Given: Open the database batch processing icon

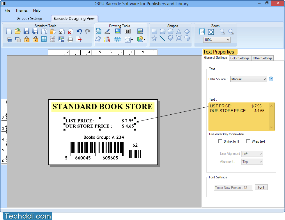Looking at the screenshot, I should click(53, 39).
